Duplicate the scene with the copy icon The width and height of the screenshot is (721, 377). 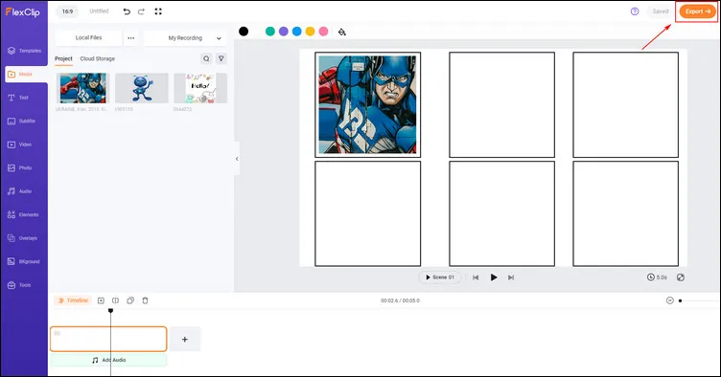130,300
